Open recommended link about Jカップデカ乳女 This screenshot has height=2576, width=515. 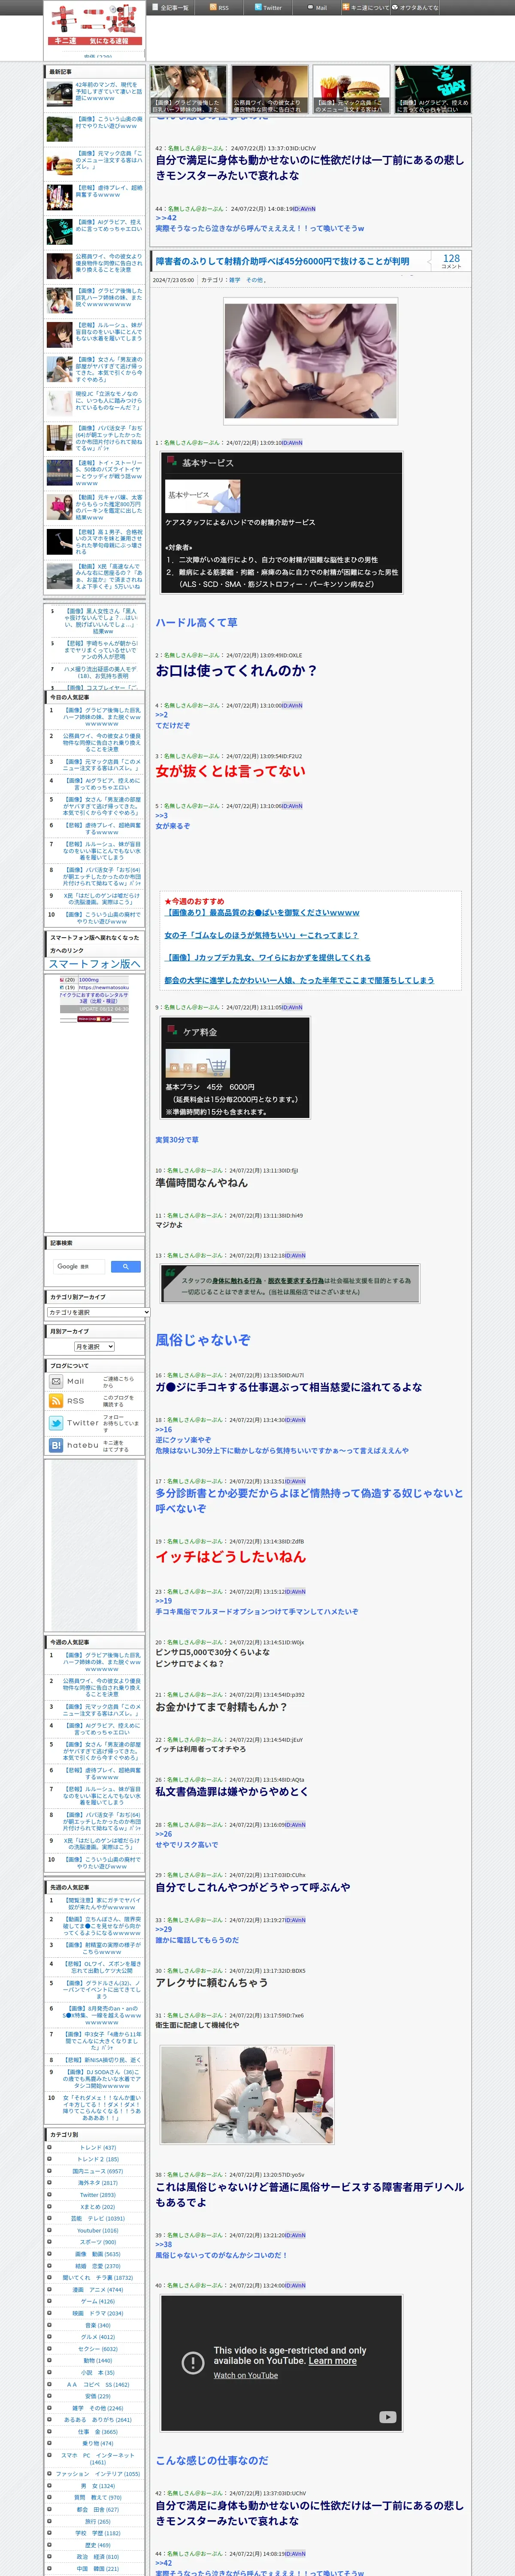click(x=267, y=957)
